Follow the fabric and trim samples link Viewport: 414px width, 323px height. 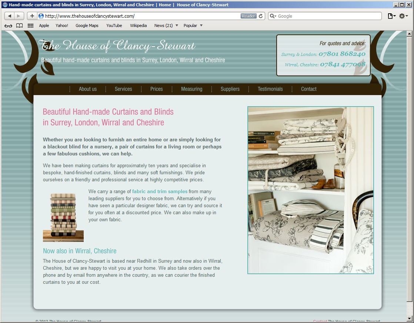tap(160, 191)
